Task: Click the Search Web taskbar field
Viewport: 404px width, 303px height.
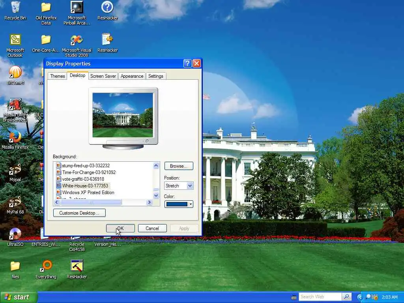Action: [320, 297]
